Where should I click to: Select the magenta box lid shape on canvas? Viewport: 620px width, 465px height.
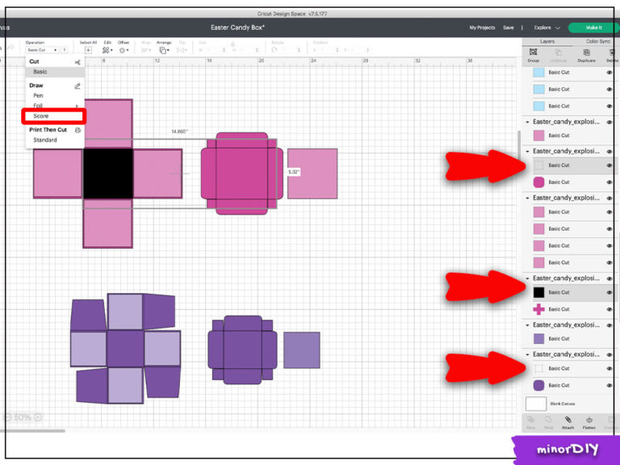(242, 174)
